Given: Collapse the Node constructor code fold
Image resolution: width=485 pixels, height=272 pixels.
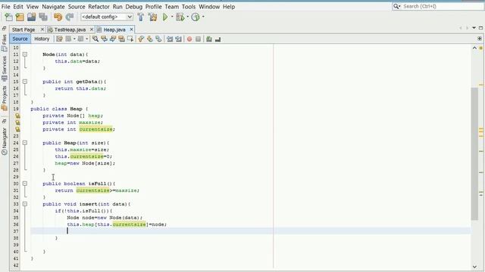Looking at the screenshot, I should [x=25, y=54].
